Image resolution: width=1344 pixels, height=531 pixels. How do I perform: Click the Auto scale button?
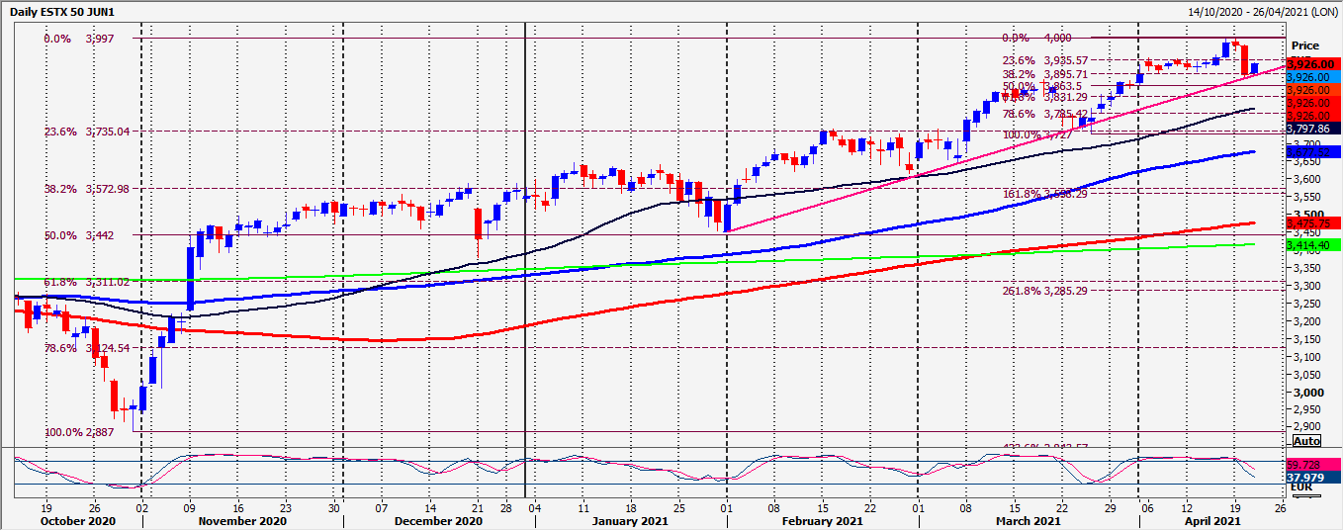click(x=1305, y=441)
